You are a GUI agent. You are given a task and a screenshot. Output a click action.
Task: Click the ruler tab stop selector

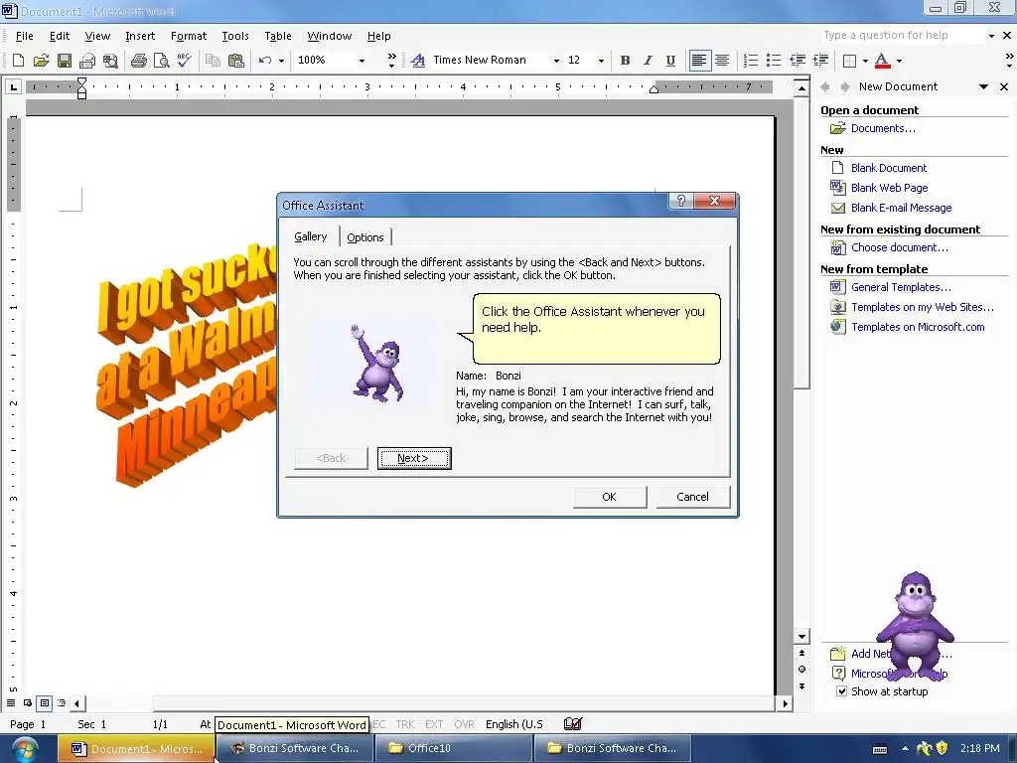point(14,86)
